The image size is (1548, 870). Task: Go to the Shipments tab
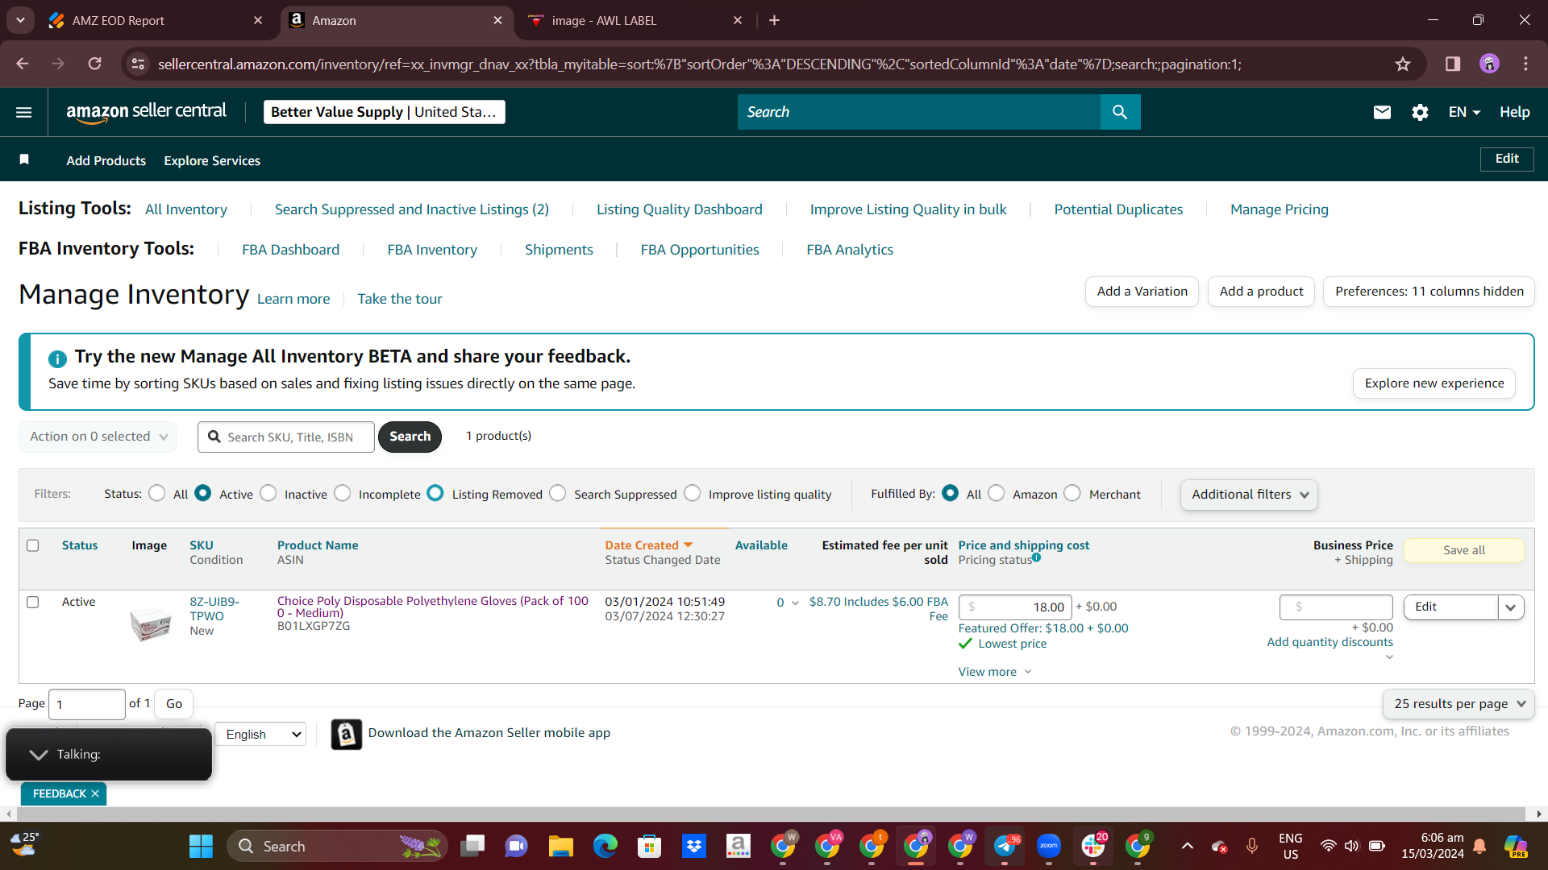559,250
